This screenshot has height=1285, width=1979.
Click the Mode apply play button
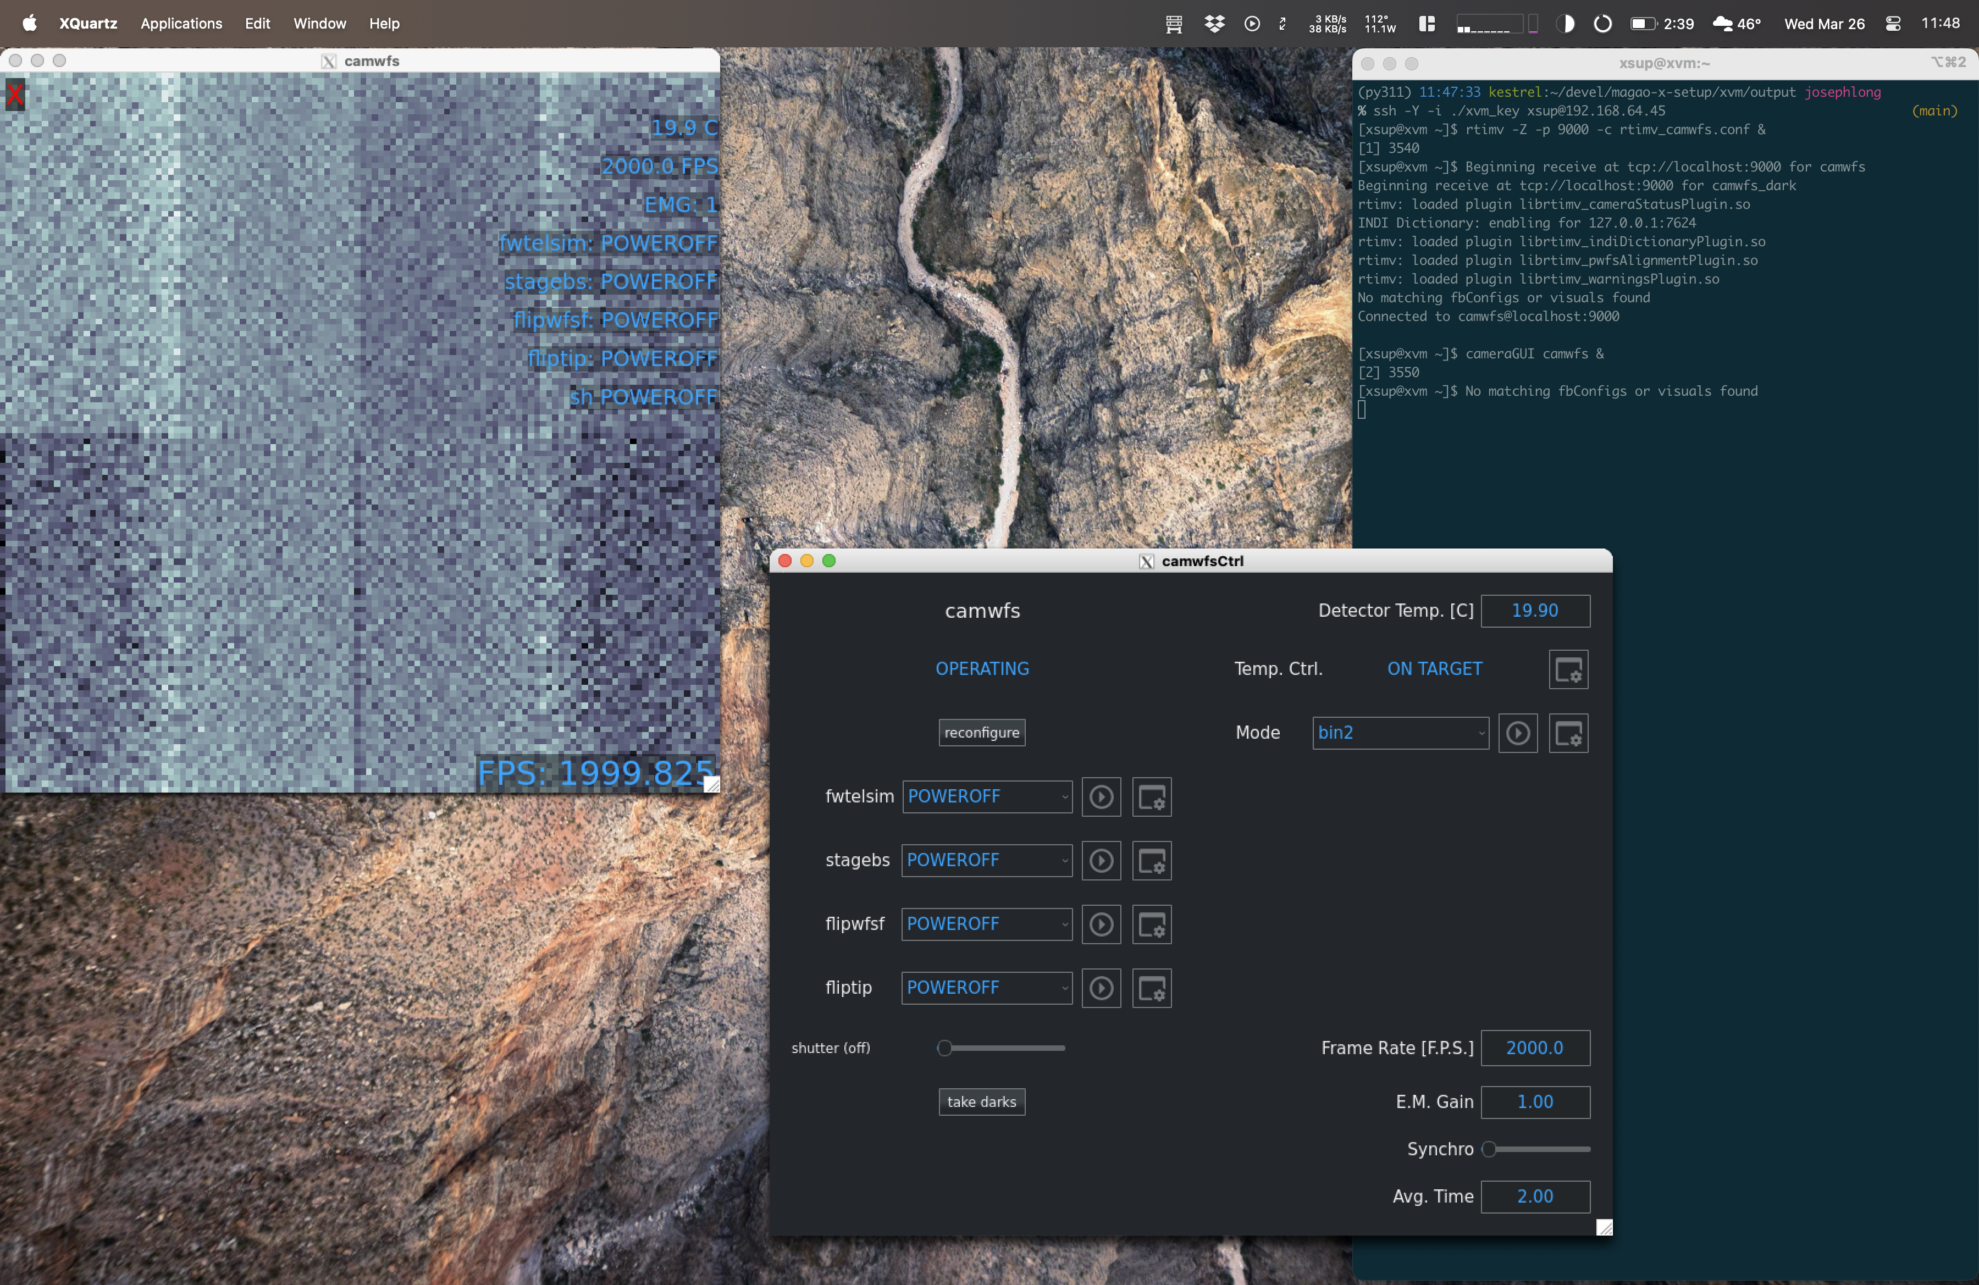[1518, 733]
